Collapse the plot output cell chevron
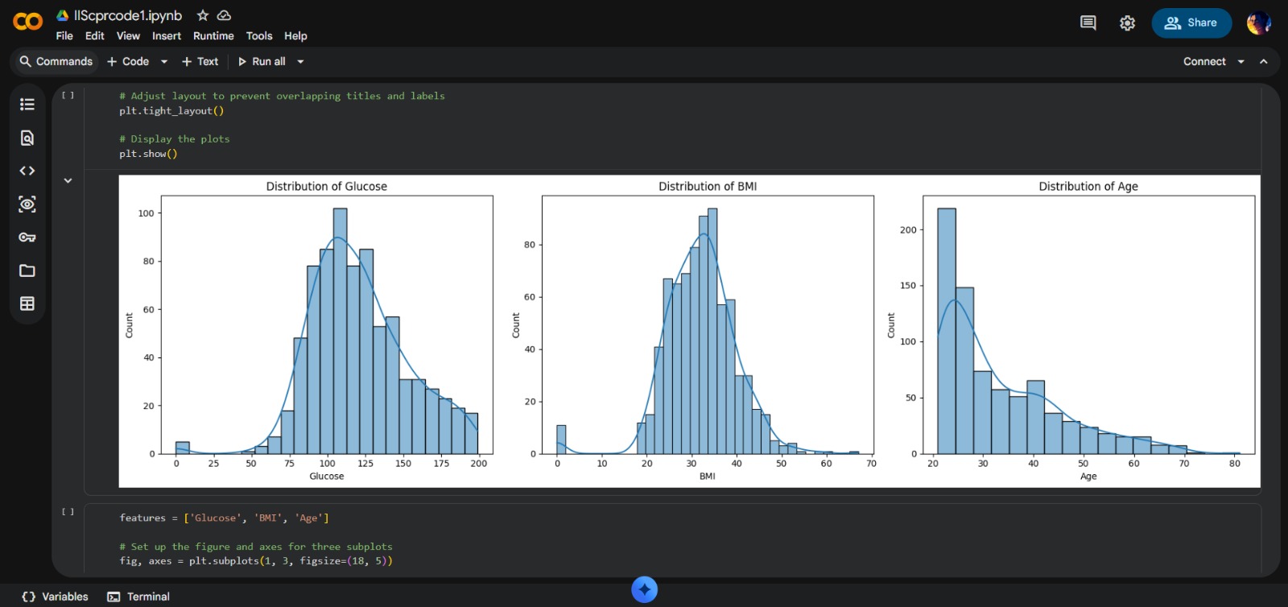This screenshot has height=607, width=1288. pyautogui.click(x=68, y=181)
